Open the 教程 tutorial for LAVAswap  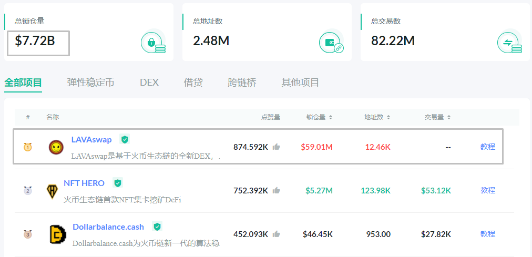pos(488,147)
